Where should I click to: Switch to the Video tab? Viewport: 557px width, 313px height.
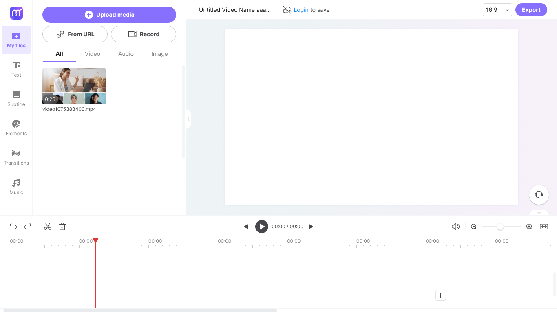[x=93, y=54]
